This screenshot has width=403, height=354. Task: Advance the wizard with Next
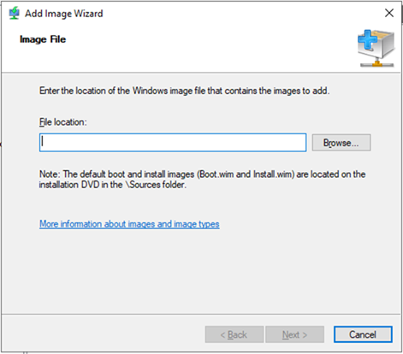(294, 334)
